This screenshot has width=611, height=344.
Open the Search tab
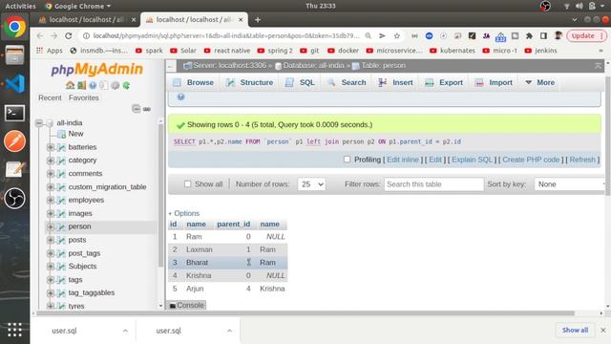coord(347,82)
